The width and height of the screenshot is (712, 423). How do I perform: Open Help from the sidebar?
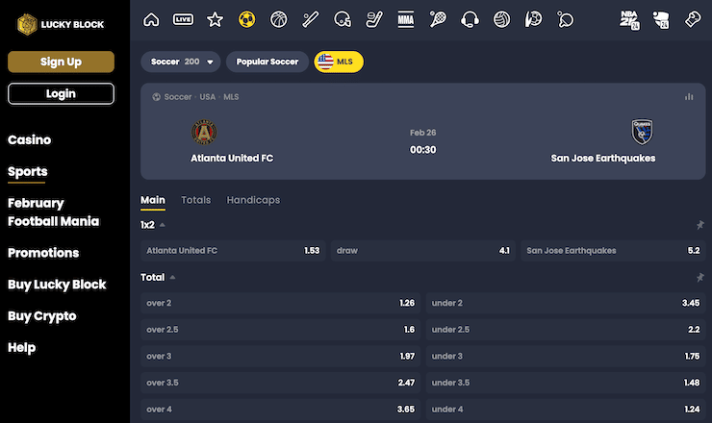(21, 348)
